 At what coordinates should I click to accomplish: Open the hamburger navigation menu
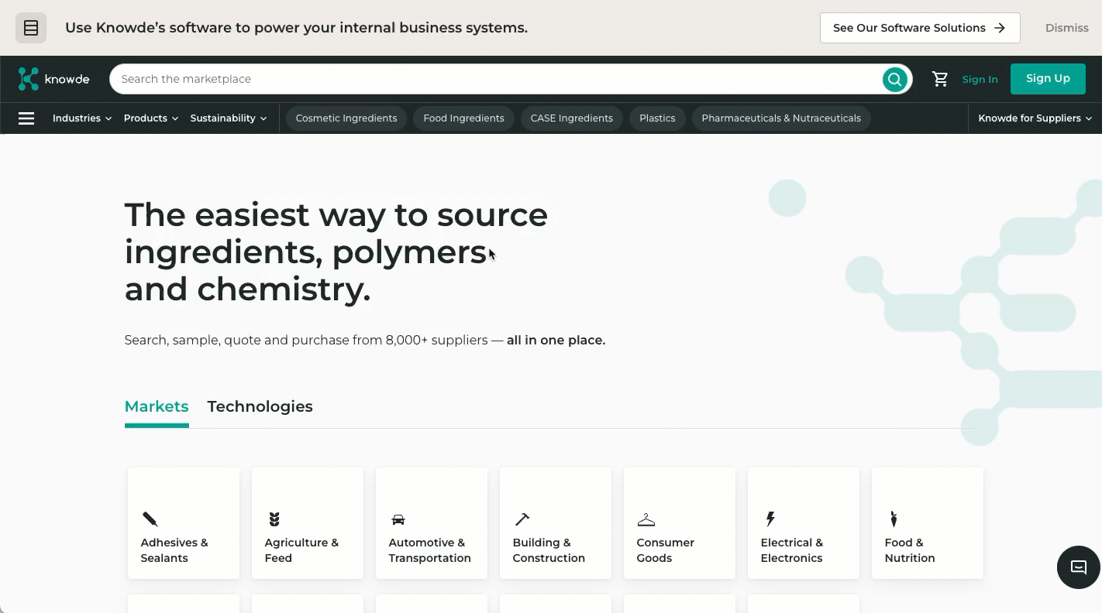[26, 118]
